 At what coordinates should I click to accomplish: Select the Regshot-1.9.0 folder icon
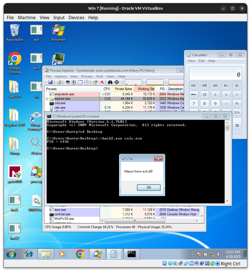tap(15, 118)
